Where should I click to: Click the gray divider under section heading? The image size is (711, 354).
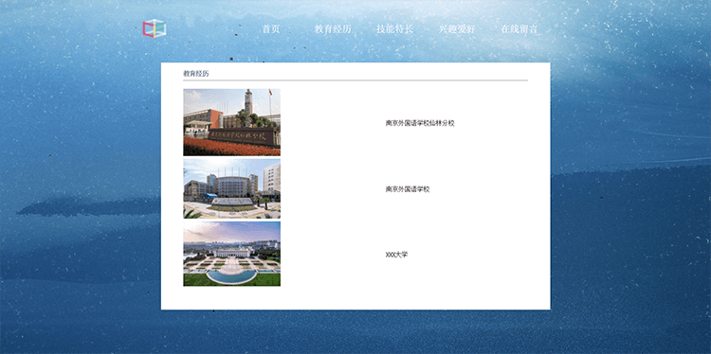coord(355,80)
